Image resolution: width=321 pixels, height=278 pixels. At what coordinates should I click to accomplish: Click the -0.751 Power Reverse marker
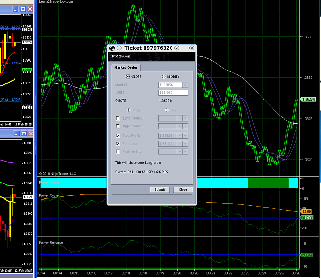(x=307, y=255)
